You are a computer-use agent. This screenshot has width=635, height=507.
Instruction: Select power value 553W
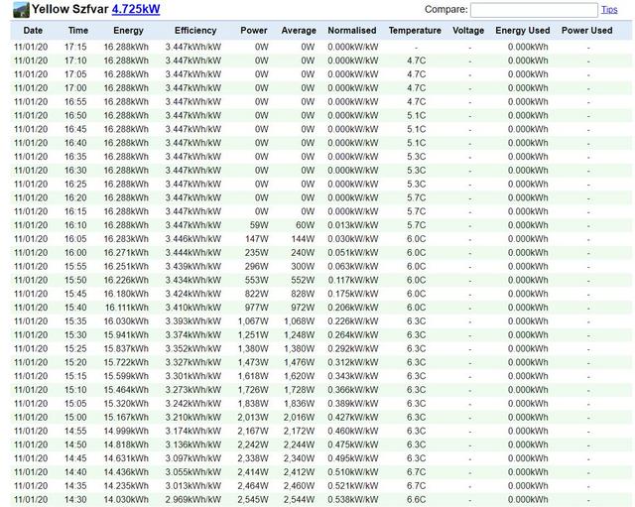pos(257,280)
